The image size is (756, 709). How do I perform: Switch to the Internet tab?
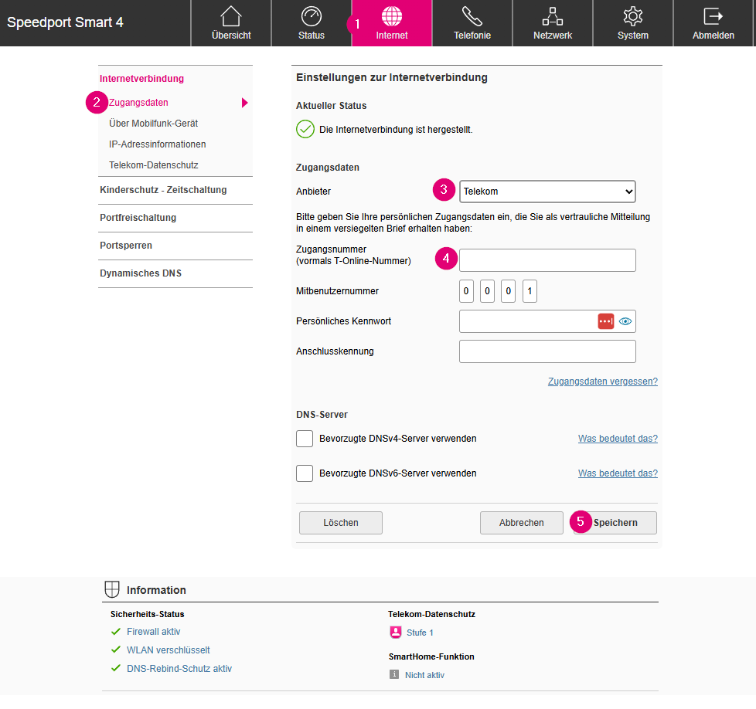point(392,23)
